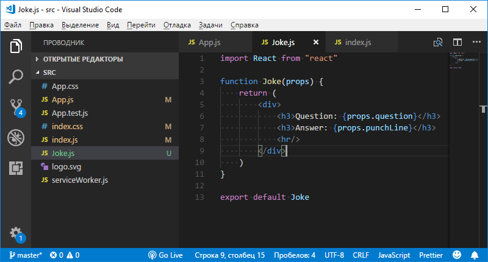
Task: Open the Отладка menu
Action: pyautogui.click(x=178, y=25)
